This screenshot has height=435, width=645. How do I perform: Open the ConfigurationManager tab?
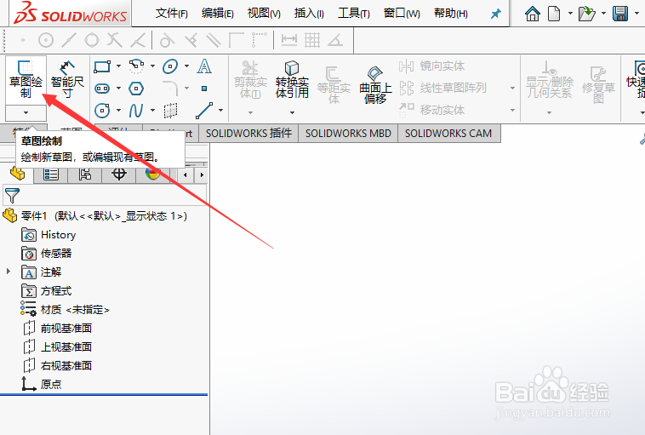pos(85,175)
